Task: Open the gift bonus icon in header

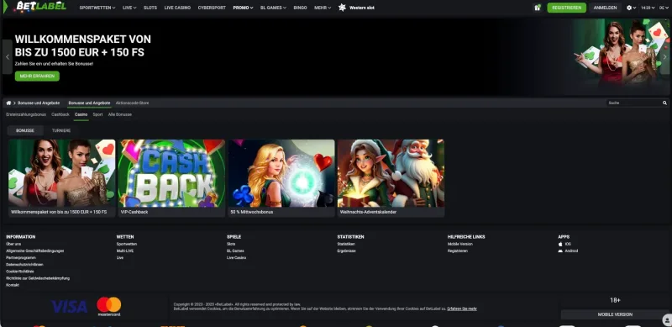Action: (x=537, y=8)
